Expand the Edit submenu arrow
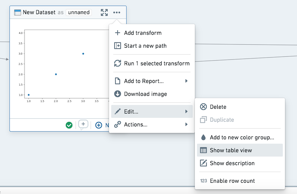Image resolution: width=297 pixels, height=194 pixels. pos(186,111)
